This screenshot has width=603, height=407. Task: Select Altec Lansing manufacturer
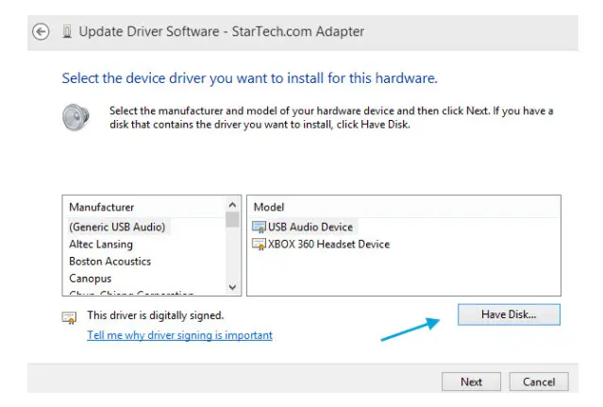[x=101, y=245]
